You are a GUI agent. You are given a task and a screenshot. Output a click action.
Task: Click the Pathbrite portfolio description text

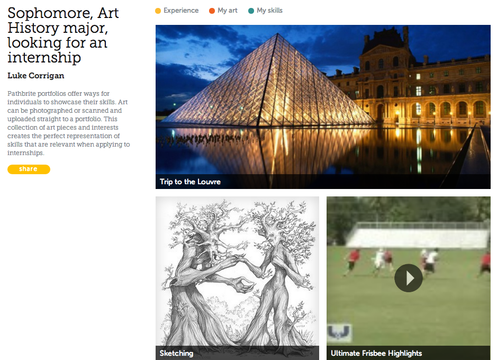[69, 123]
